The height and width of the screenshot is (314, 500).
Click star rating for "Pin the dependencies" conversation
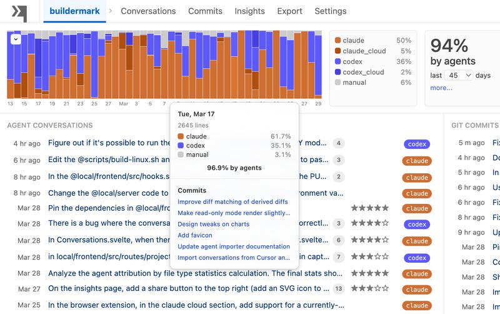(370, 208)
